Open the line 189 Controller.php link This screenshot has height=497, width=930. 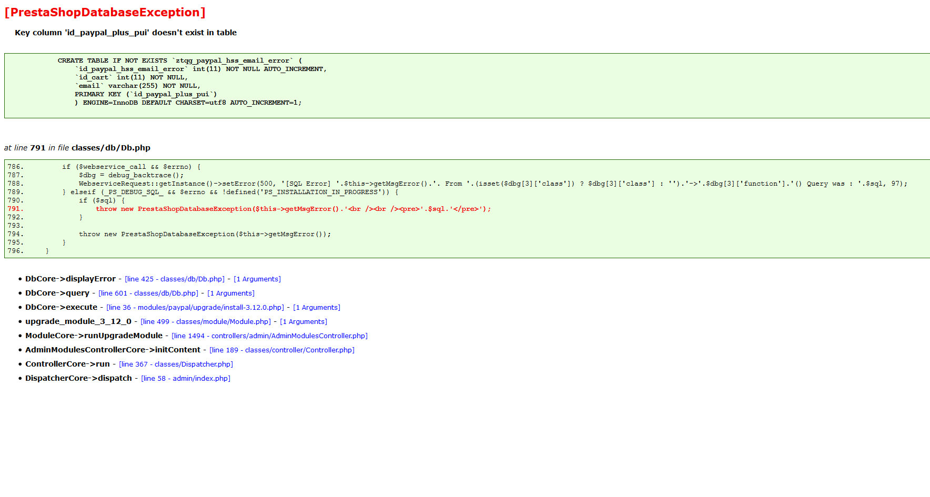[282, 350]
